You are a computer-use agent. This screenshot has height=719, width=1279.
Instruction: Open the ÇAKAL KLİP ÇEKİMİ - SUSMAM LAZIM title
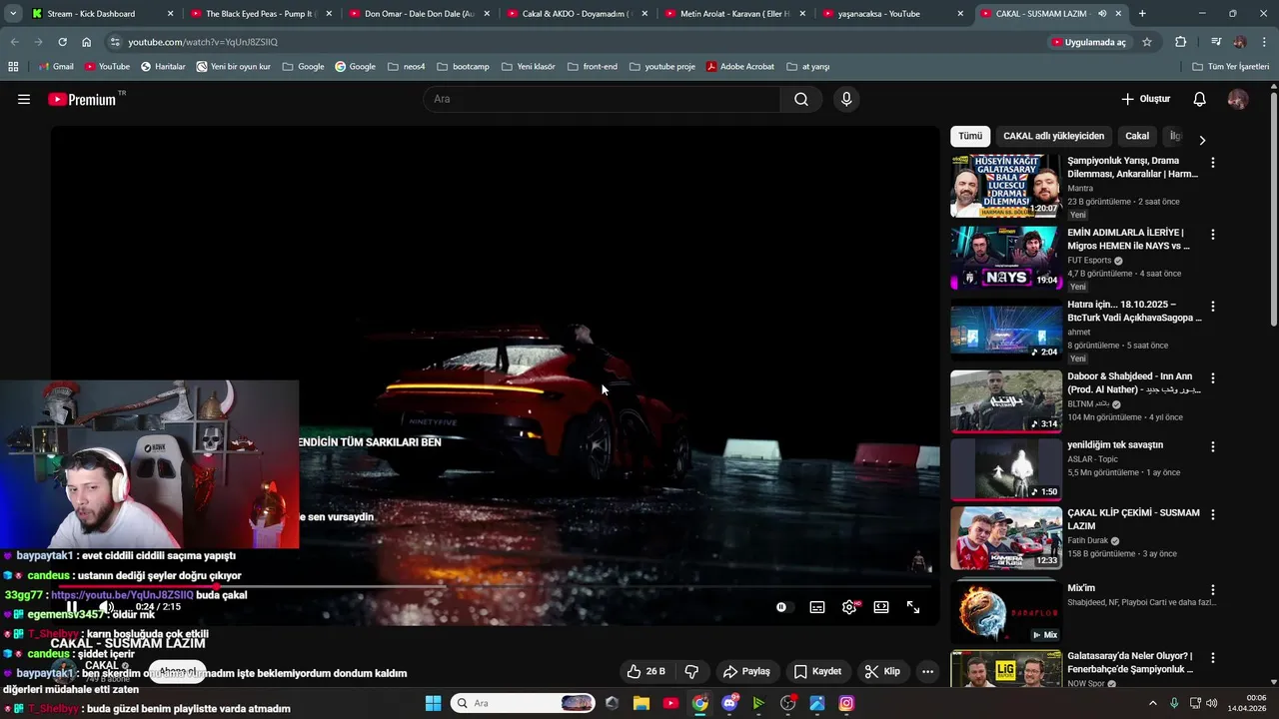1133,519
